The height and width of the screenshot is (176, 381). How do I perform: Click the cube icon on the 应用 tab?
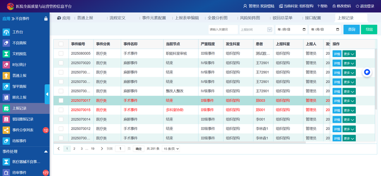point(59,18)
